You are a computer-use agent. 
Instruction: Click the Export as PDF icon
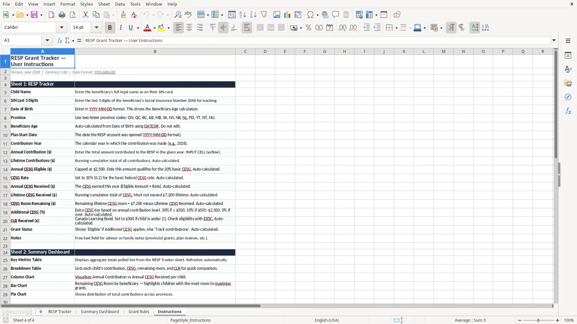[x=51, y=15]
